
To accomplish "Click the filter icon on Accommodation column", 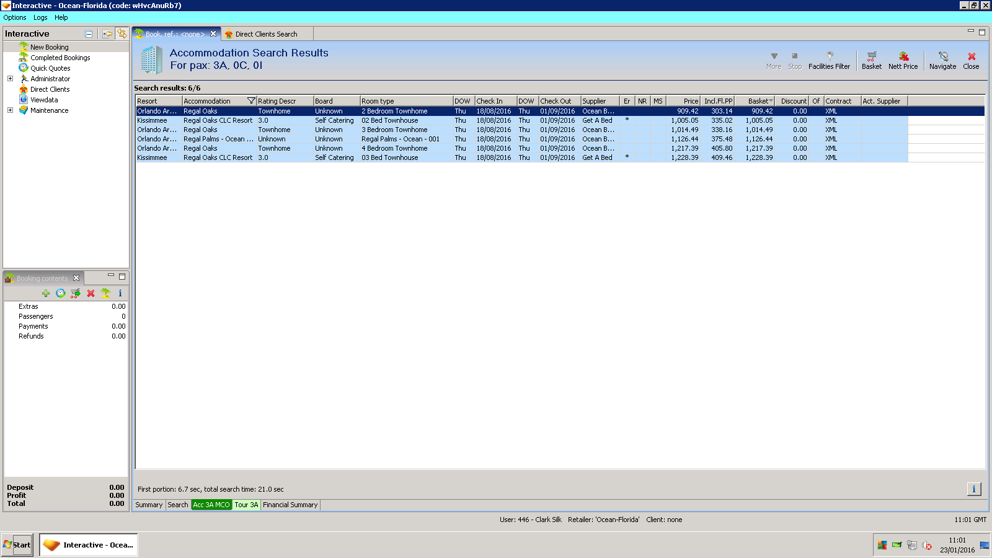I will (251, 101).
